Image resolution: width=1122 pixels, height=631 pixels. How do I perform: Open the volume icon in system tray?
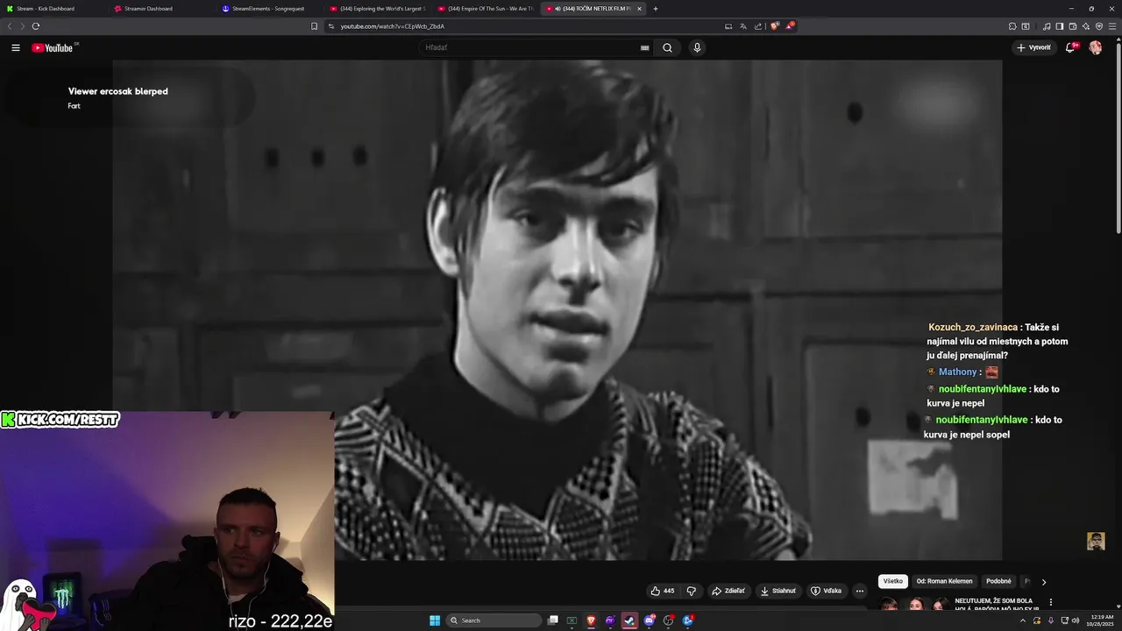1076,620
